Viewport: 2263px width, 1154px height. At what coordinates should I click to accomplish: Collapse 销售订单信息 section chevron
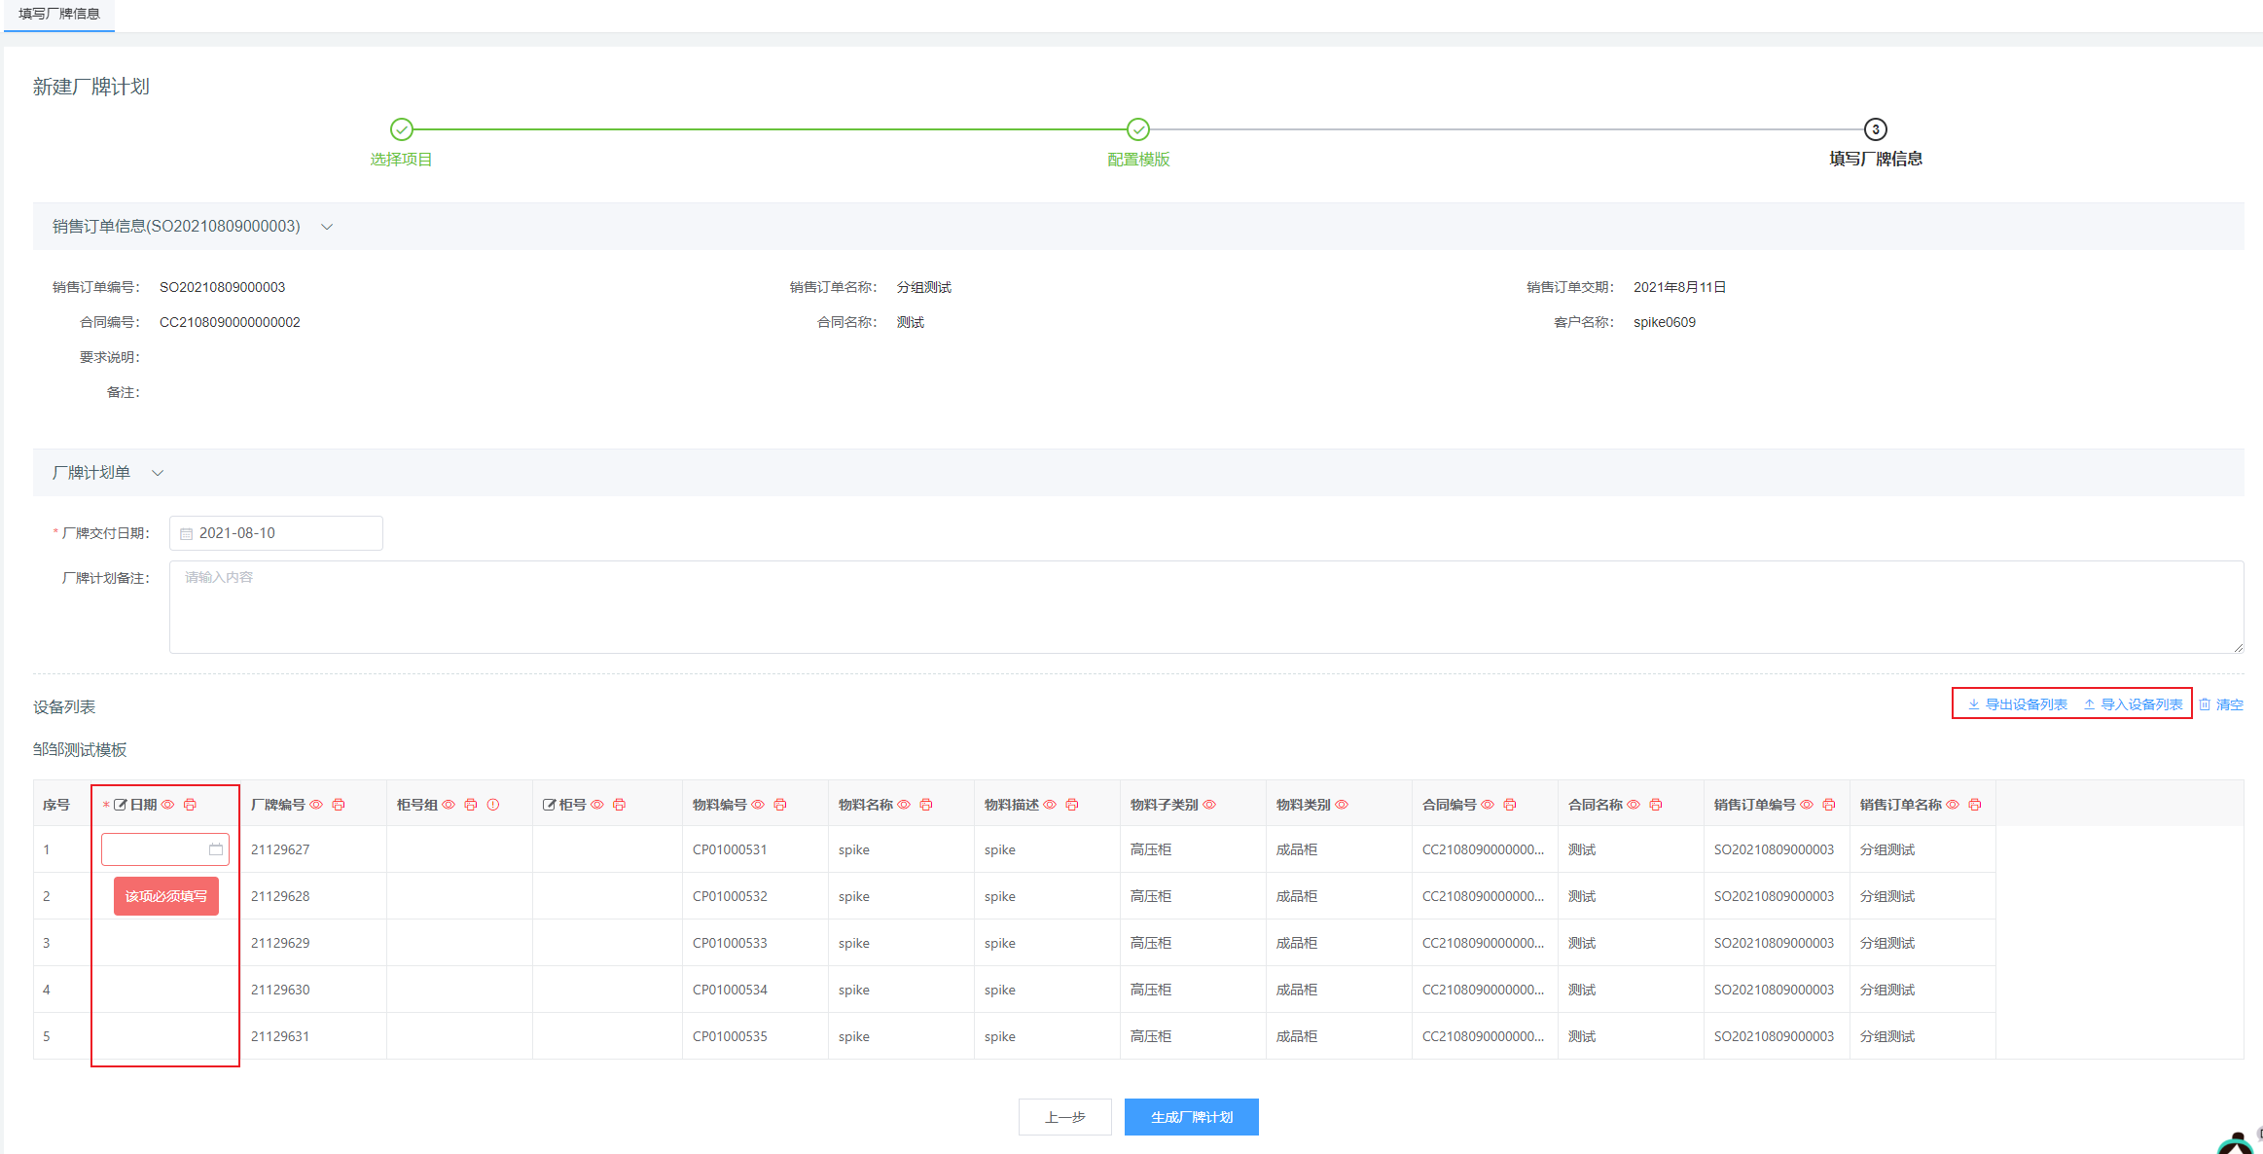[x=327, y=227]
